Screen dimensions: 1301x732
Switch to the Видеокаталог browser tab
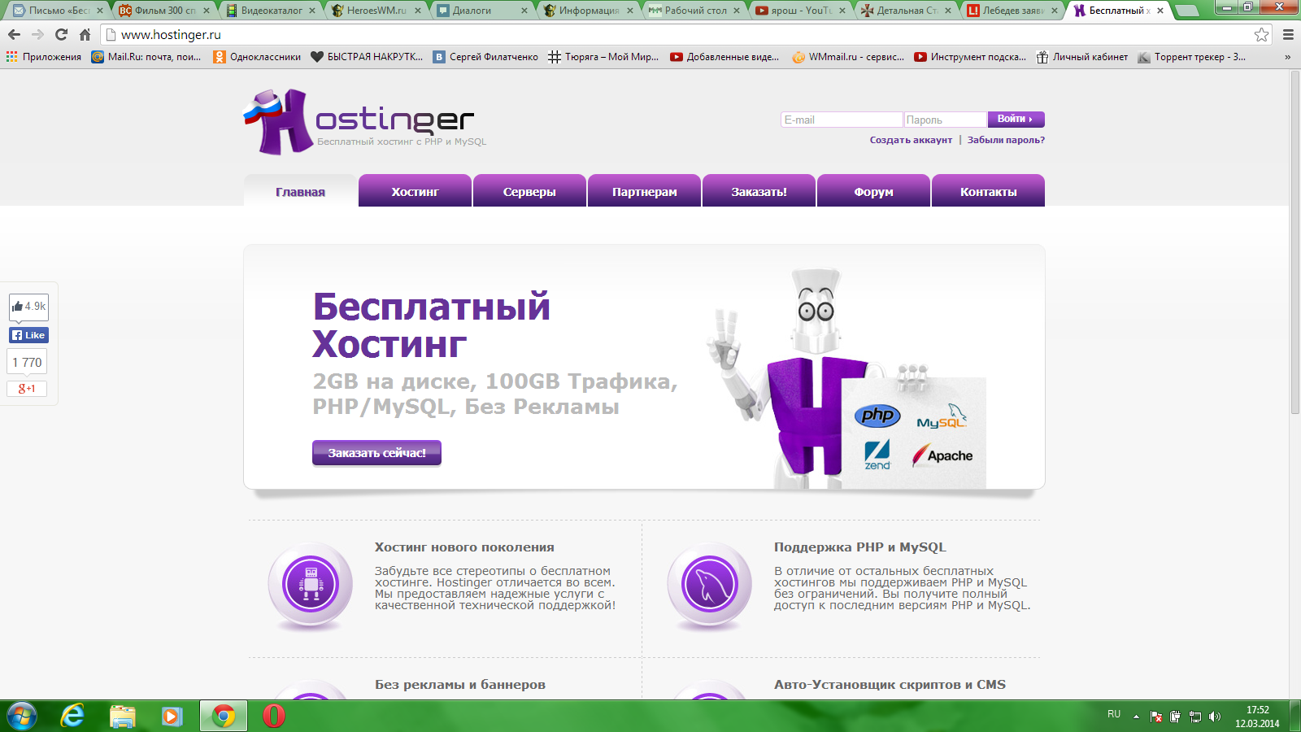click(271, 11)
